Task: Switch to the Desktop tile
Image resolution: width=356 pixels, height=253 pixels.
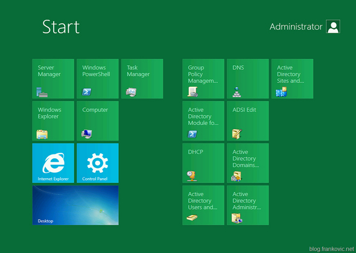Action: 75,205
